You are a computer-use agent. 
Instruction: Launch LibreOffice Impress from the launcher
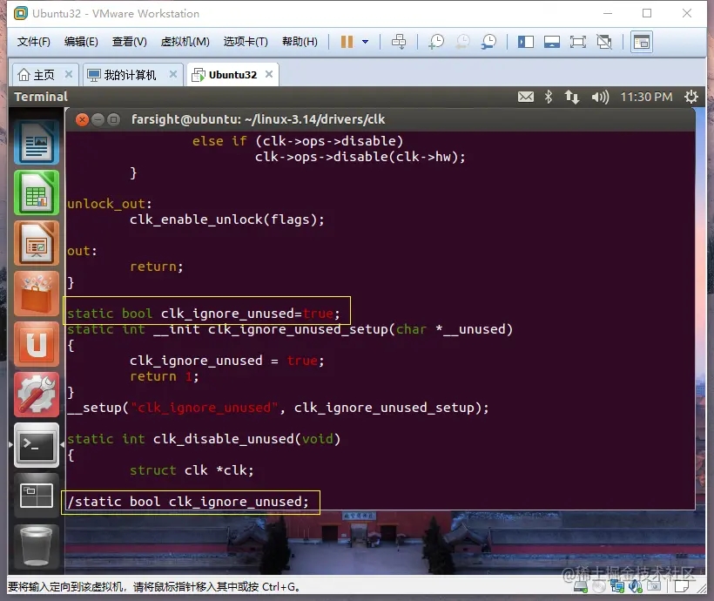[x=37, y=243]
